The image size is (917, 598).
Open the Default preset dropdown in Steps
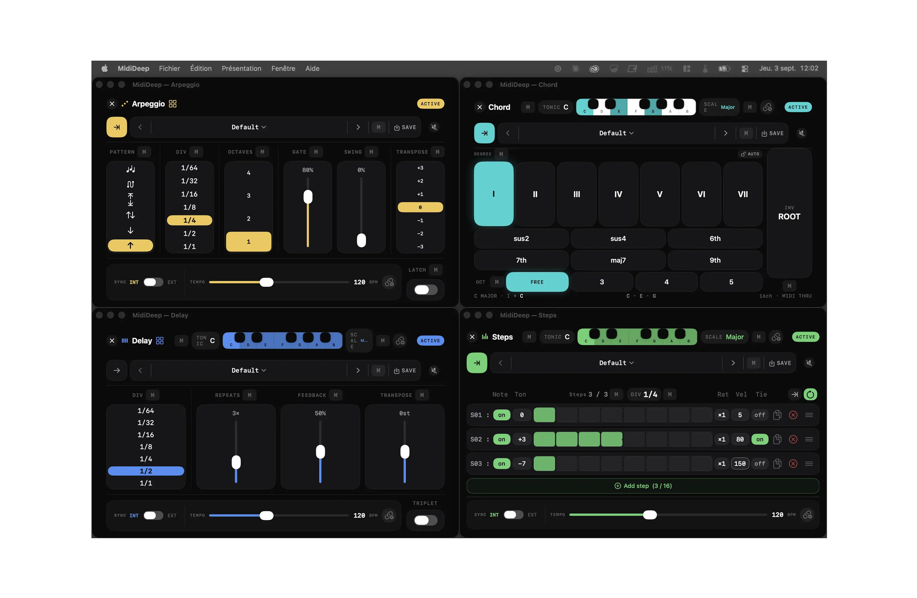[617, 363]
